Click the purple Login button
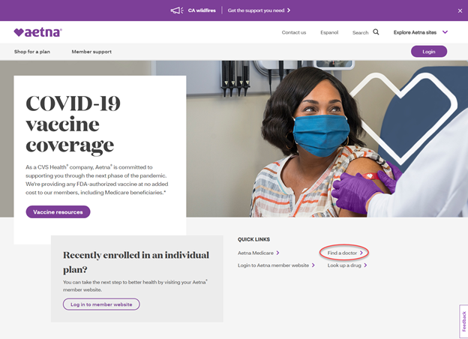The width and height of the screenshot is (468, 339). [x=429, y=51]
